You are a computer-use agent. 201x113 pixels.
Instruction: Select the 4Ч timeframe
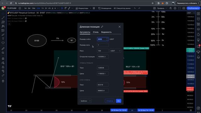point(50,8)
